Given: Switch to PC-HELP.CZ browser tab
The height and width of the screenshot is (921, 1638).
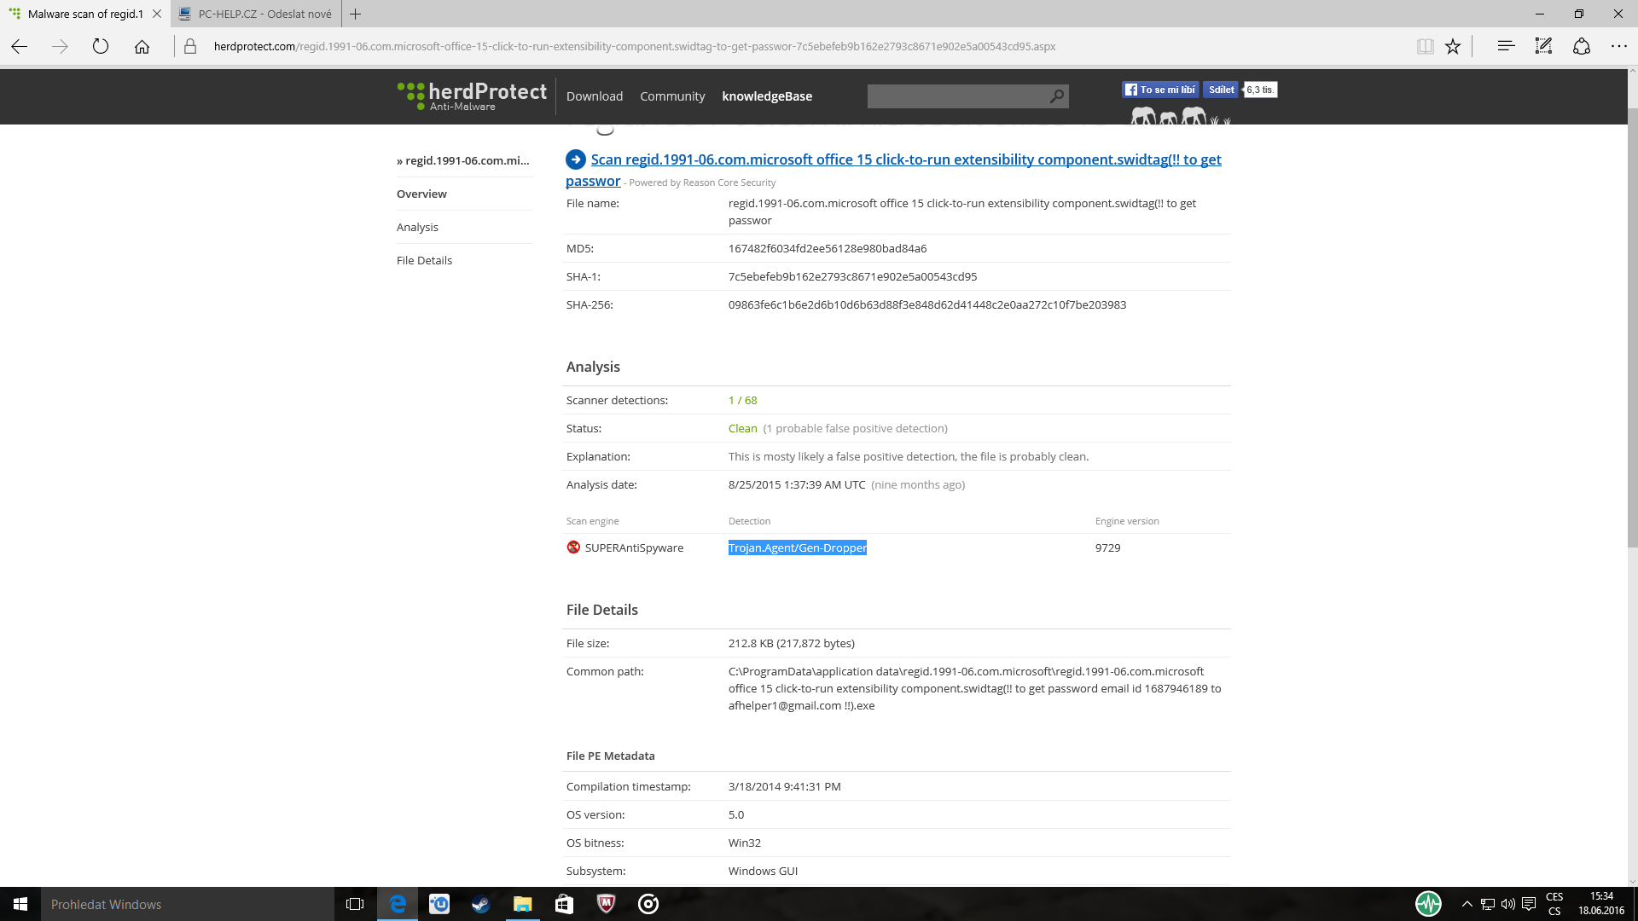Looking at the screenshot, I should [256, 14].
